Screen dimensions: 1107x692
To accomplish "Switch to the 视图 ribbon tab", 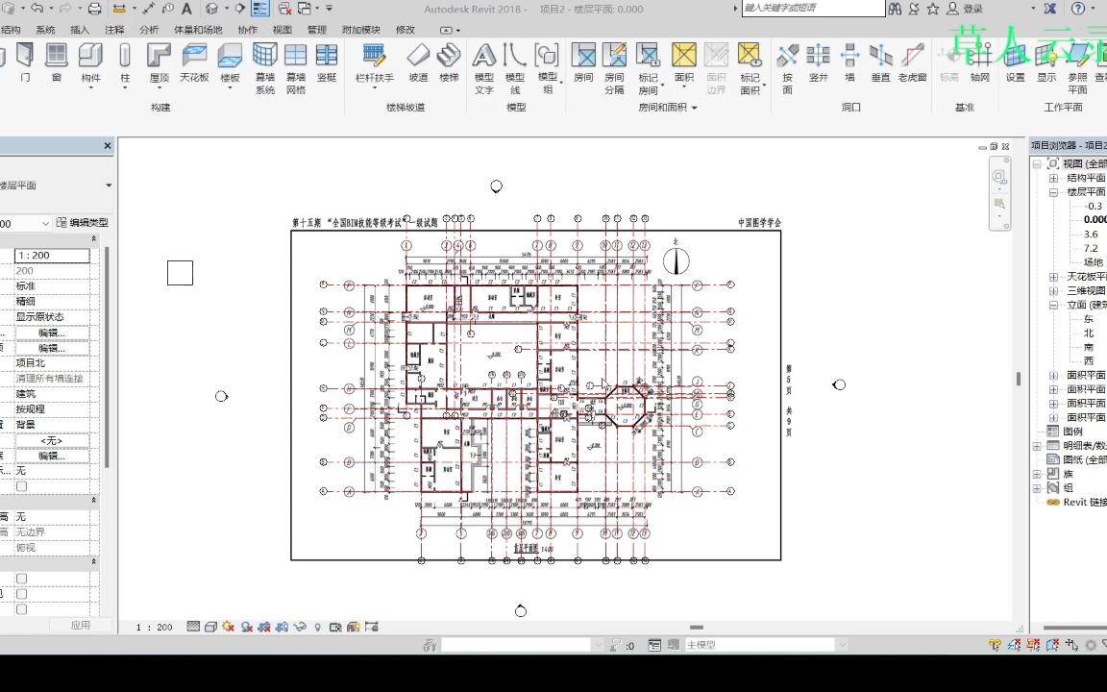I will pos(283,29).
